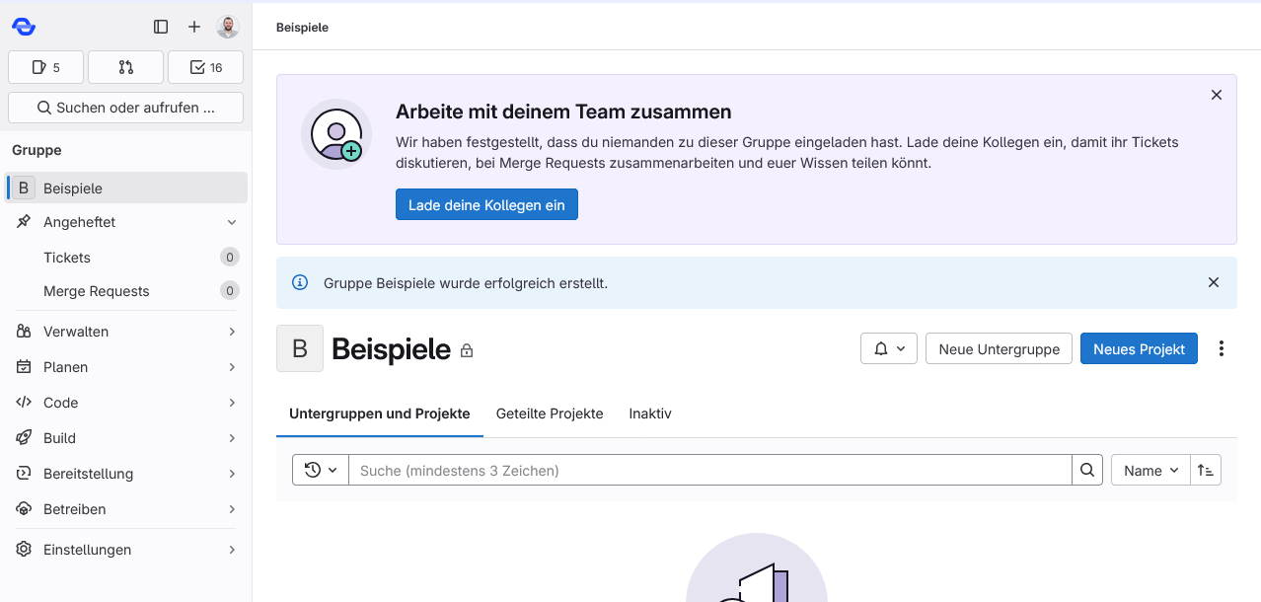The image size is (1261, 602).
Task: Open the Name sort dropdown
Action: click(1150, 470)
